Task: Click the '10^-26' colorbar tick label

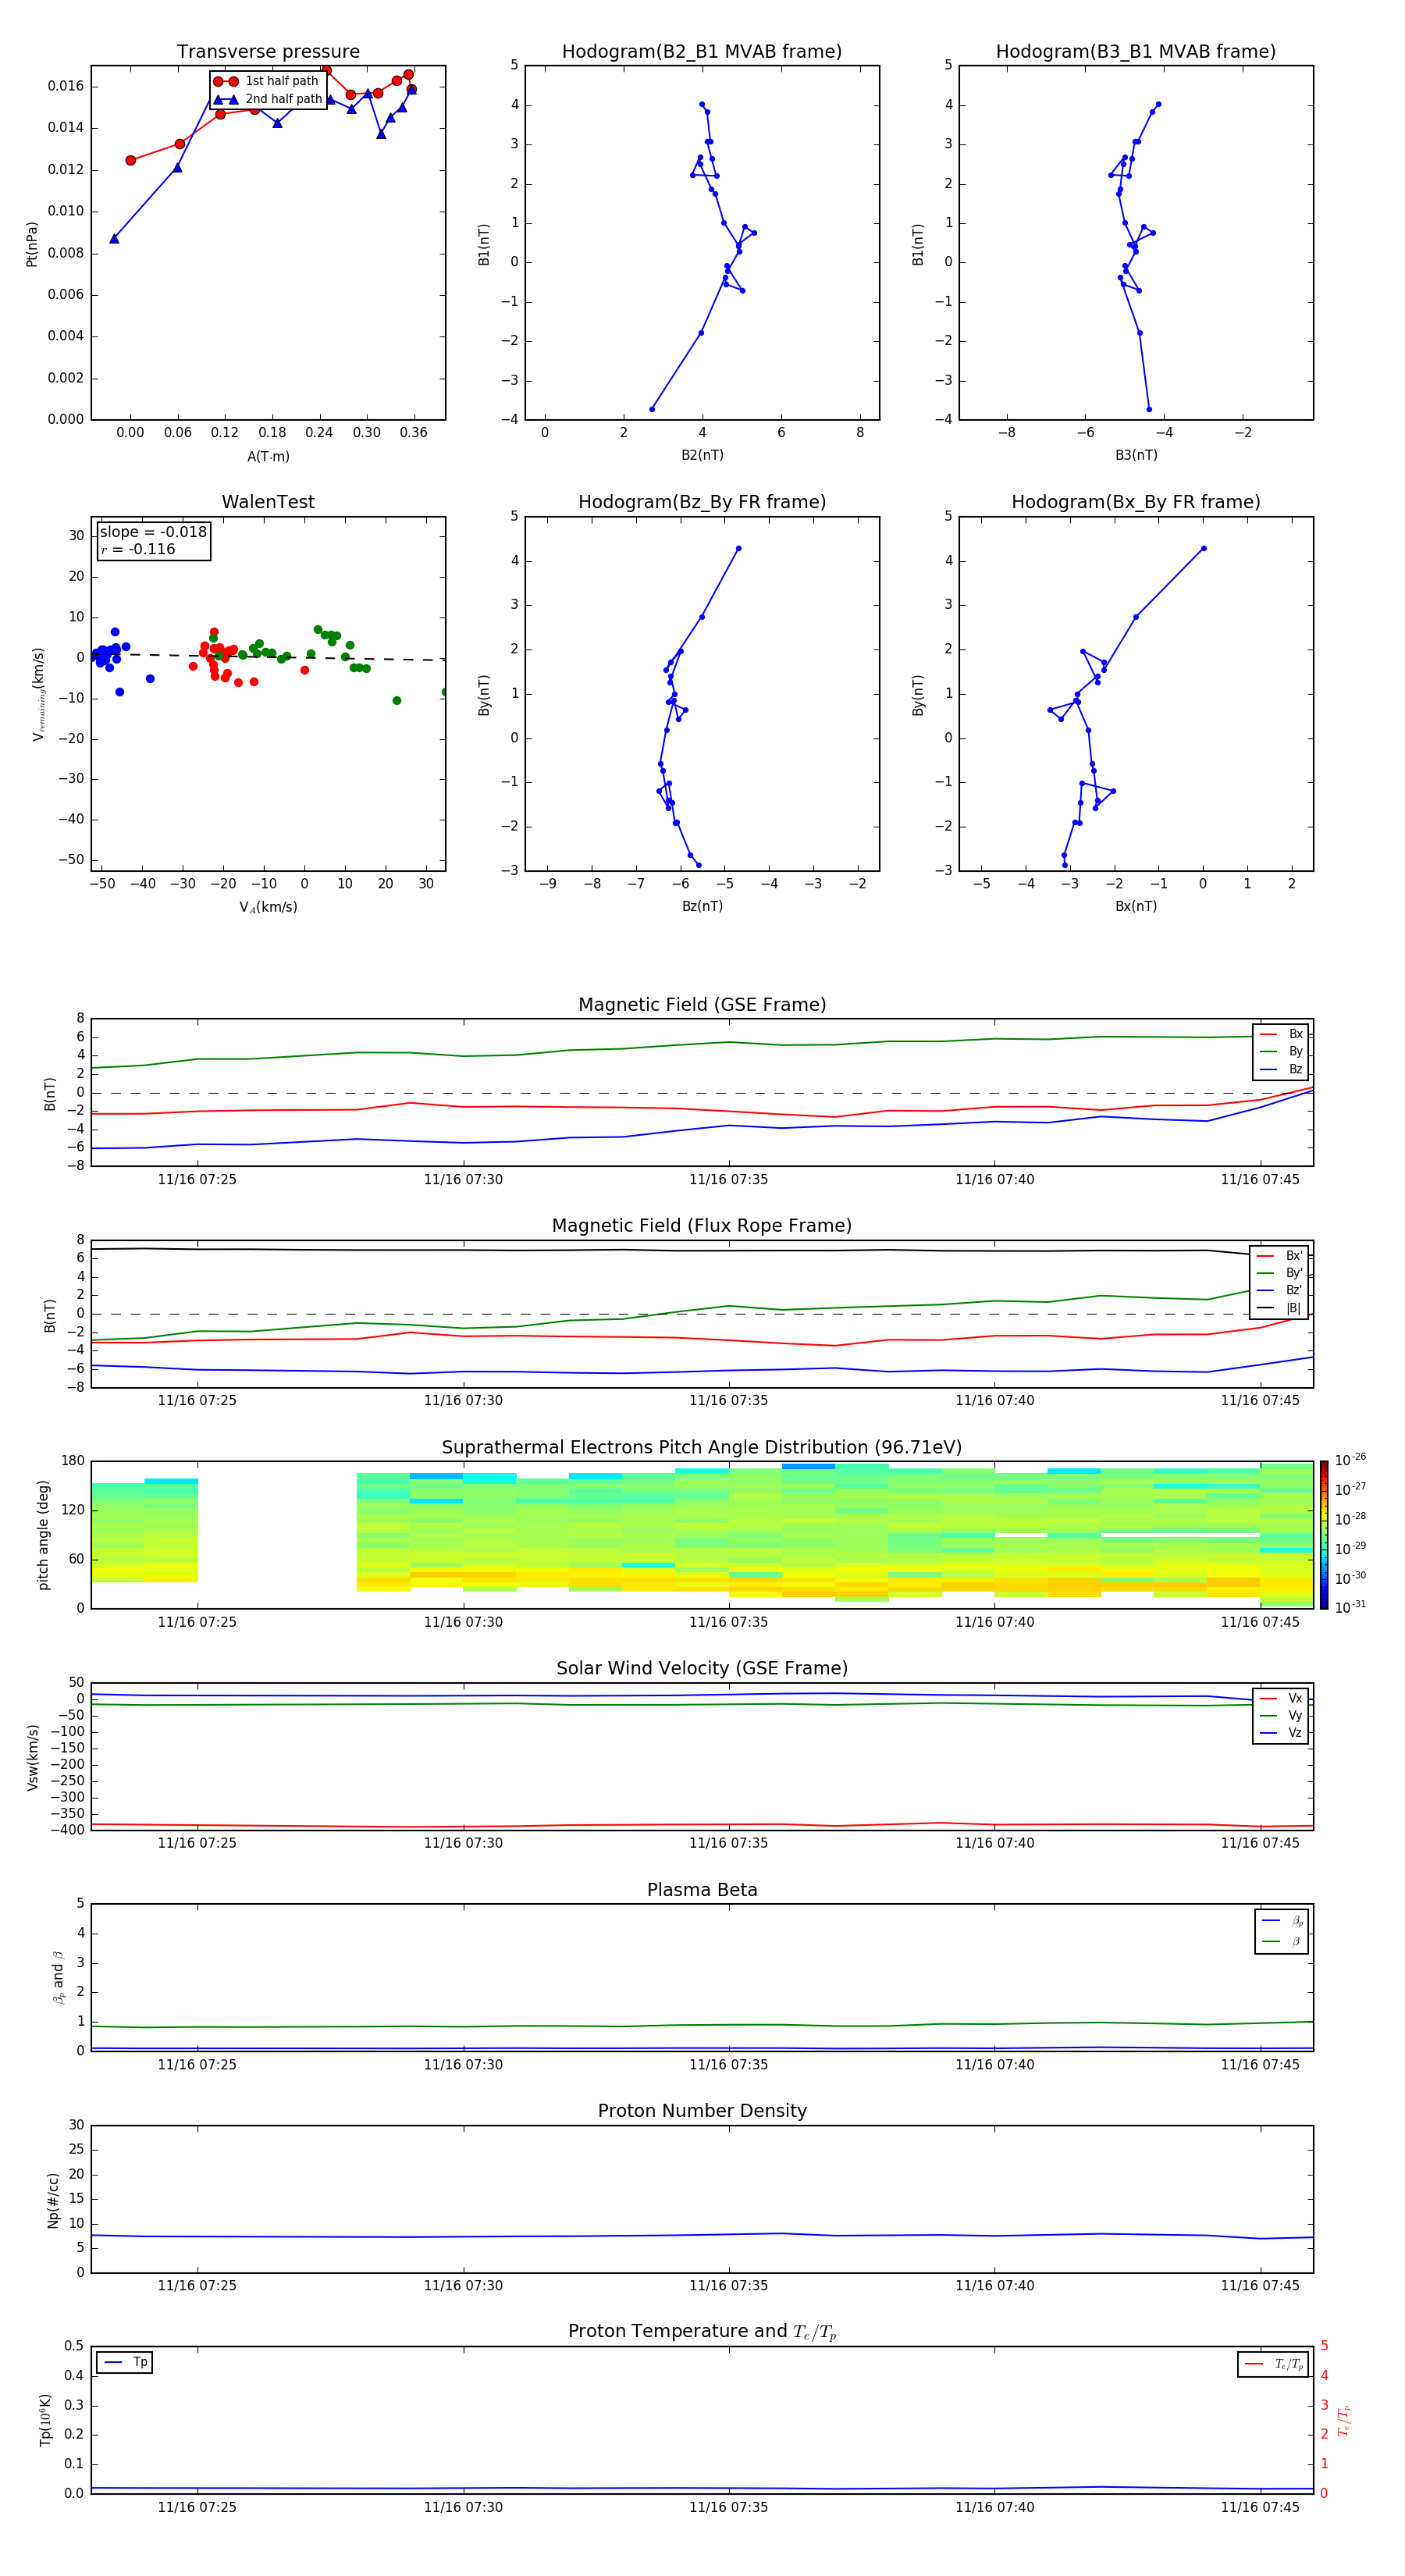Action: 1350,1460
